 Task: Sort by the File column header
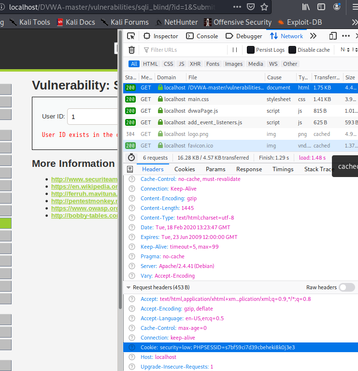[226, 77]
